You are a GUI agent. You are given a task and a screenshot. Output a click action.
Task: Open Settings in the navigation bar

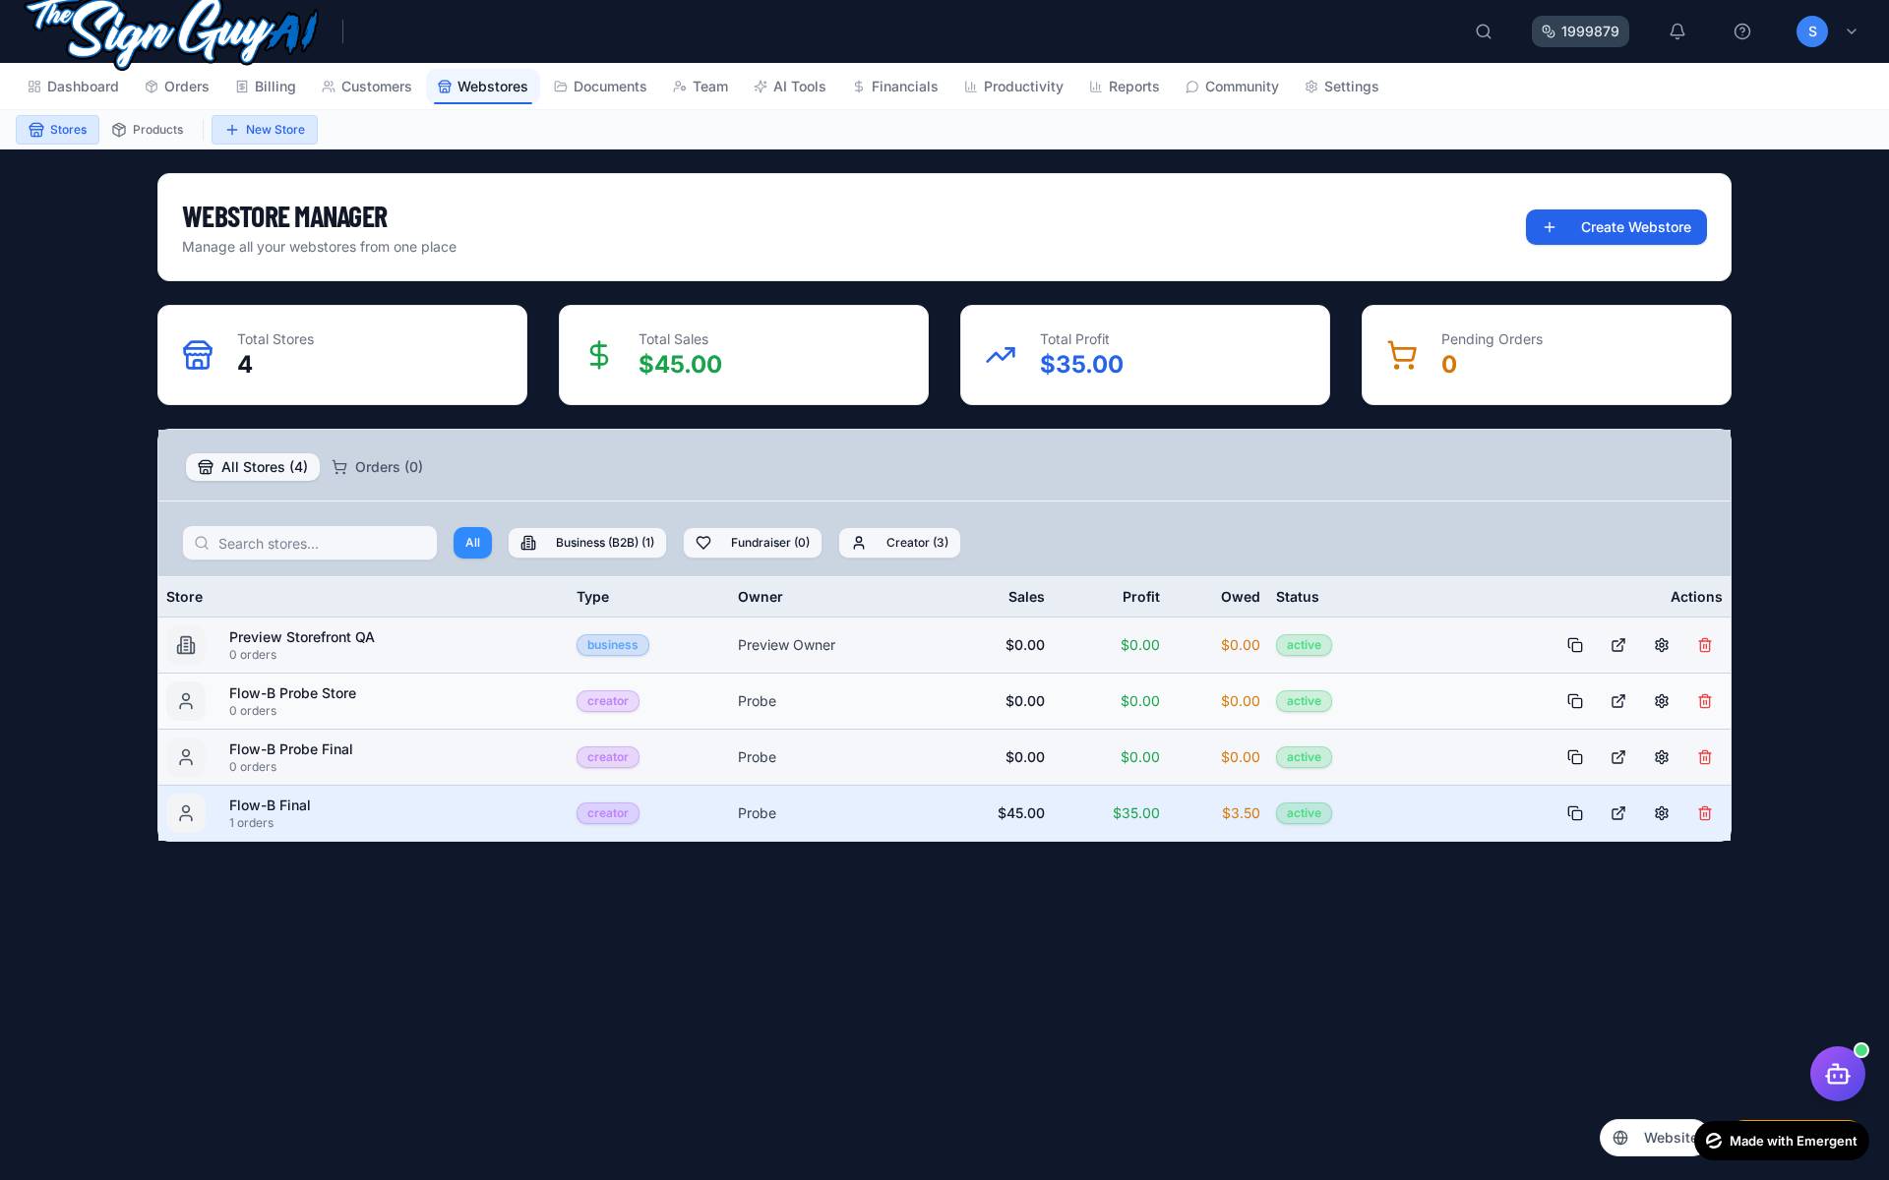click(x=1342, y=87)
